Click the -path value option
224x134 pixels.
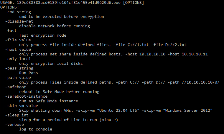coord(18,78)
